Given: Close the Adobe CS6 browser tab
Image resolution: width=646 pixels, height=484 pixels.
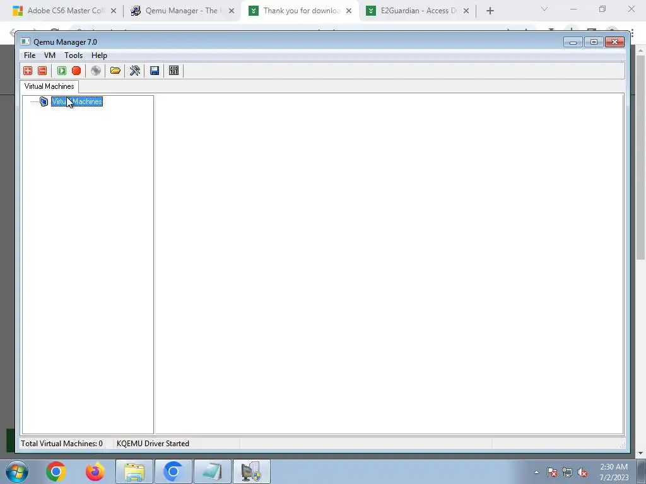Looking at the screenshot, I should click(114, 11).
